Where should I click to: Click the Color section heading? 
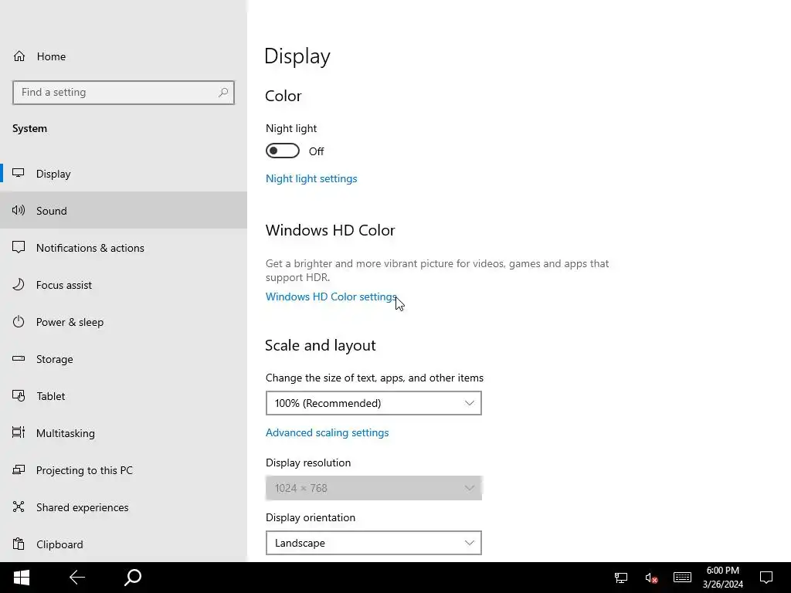tap(283, 96)
